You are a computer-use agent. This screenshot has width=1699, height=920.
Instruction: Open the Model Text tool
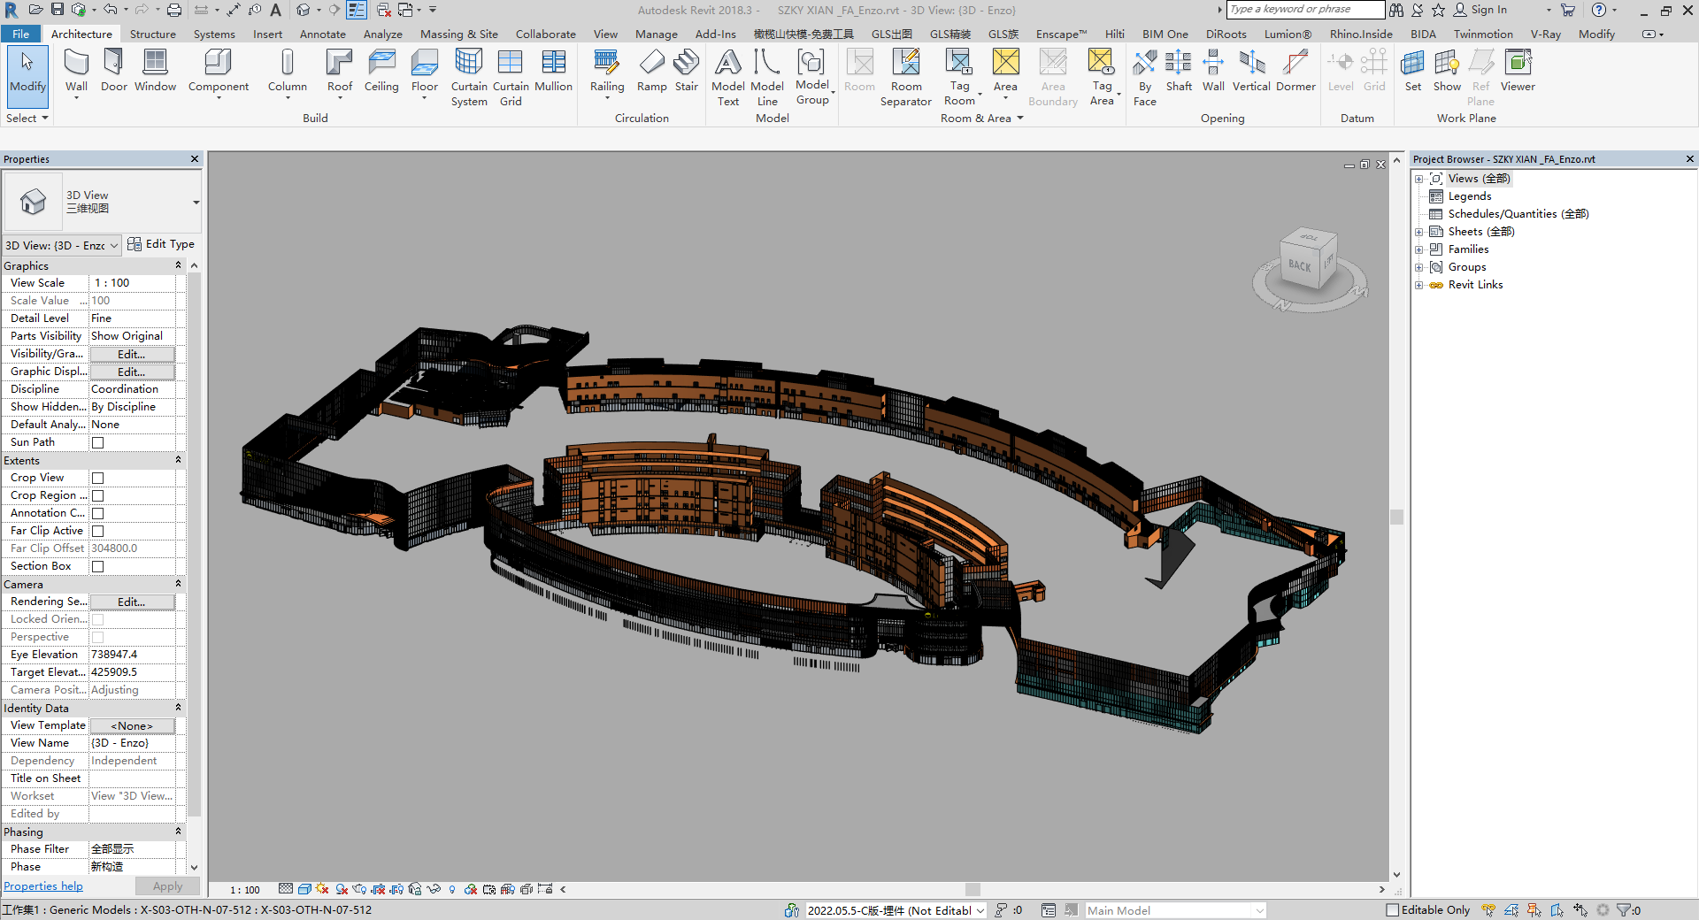click(728, 77)
